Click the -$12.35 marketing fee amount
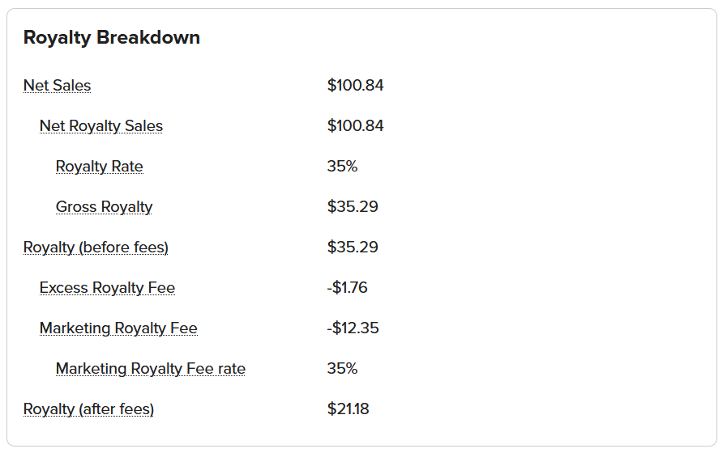Viewport: 727px width, 453px height. coord(353,328)
